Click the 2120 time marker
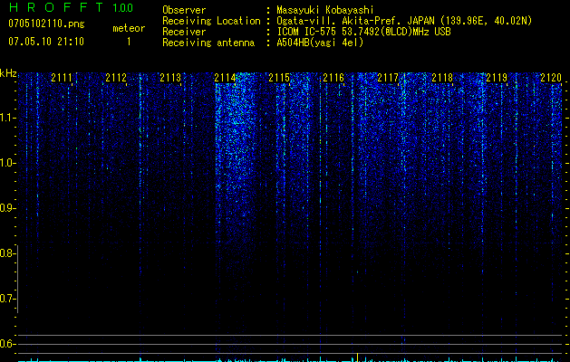Viewport: 570px width, 362px height. [551, 77]
